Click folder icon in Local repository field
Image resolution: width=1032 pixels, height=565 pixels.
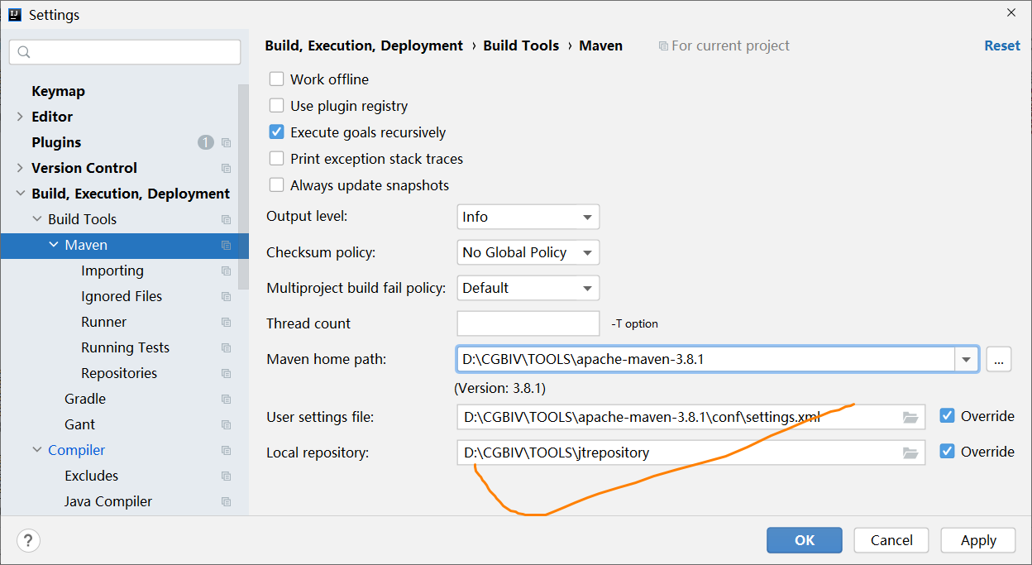pos(910,452)
